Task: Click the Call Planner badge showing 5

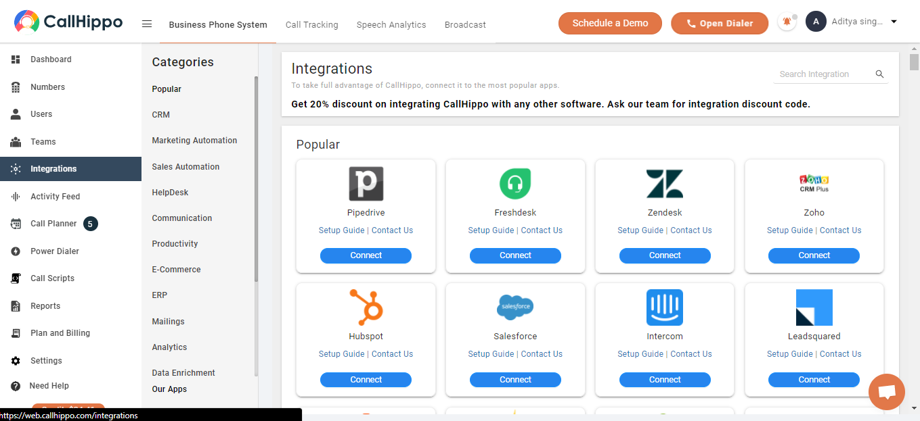Action: (x=91, y=224)
